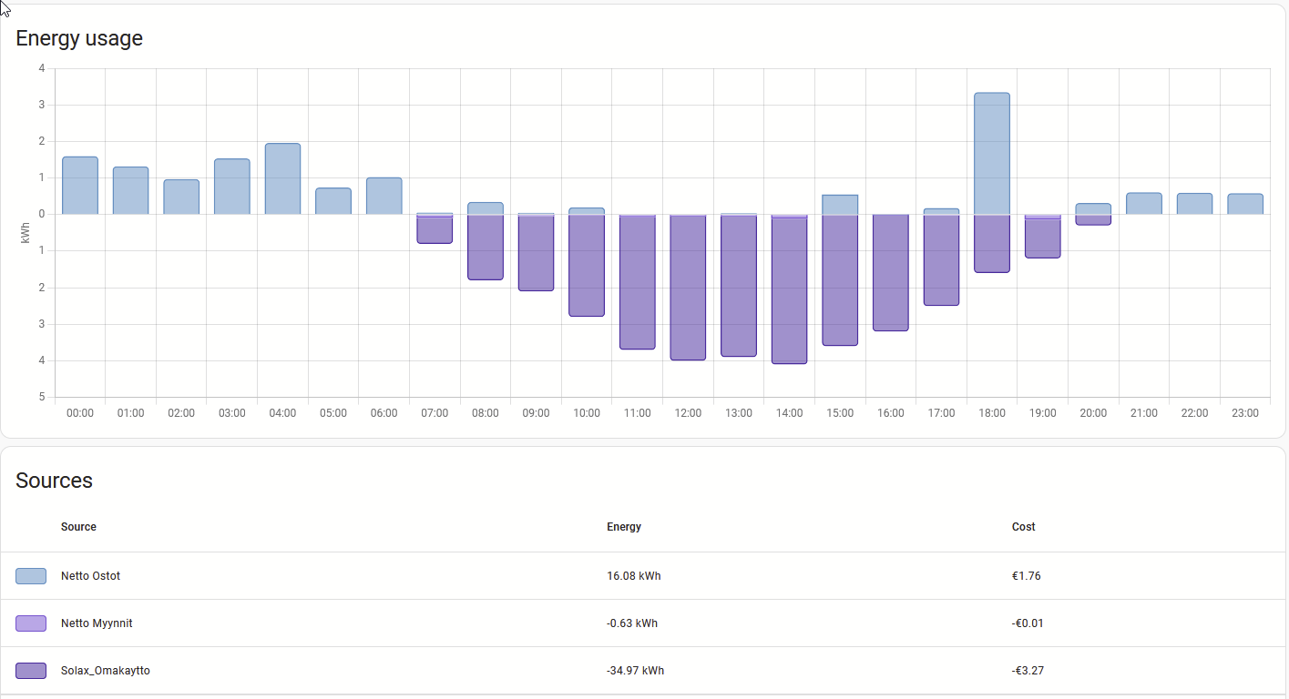The width and height of the screenshot is (1289, 699).
Task: Click the Netto Myynnit light purple swatch
Action: click(31, 623)
